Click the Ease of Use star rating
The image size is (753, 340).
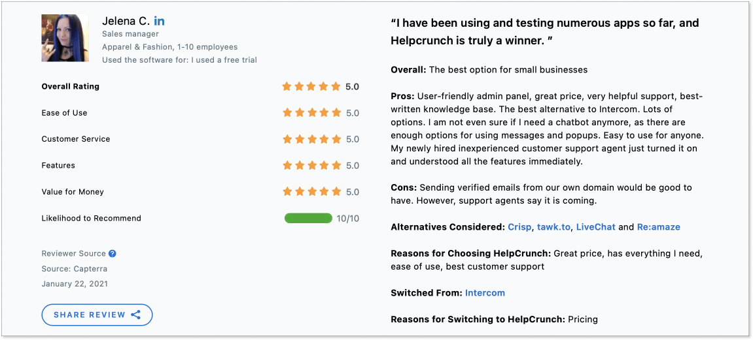[311, 113]
